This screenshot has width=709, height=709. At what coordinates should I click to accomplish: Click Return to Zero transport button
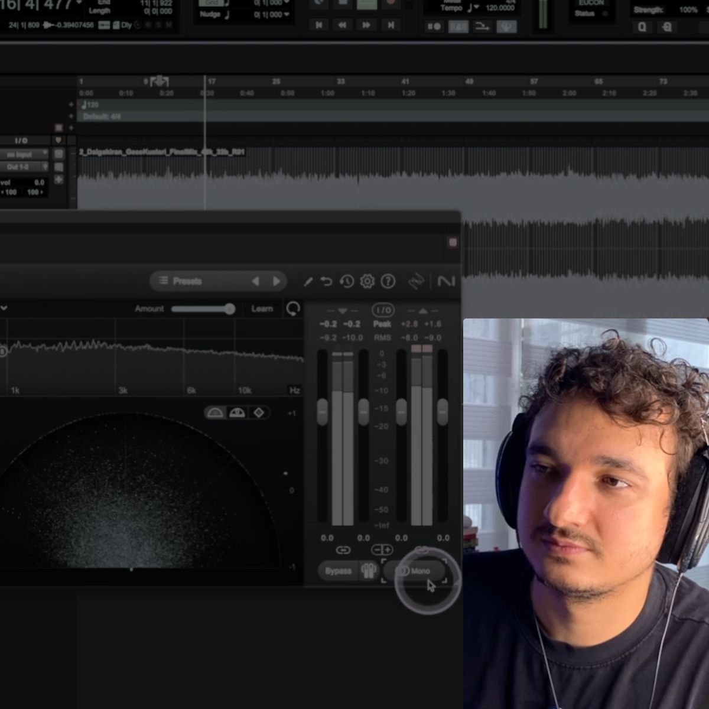319,25
